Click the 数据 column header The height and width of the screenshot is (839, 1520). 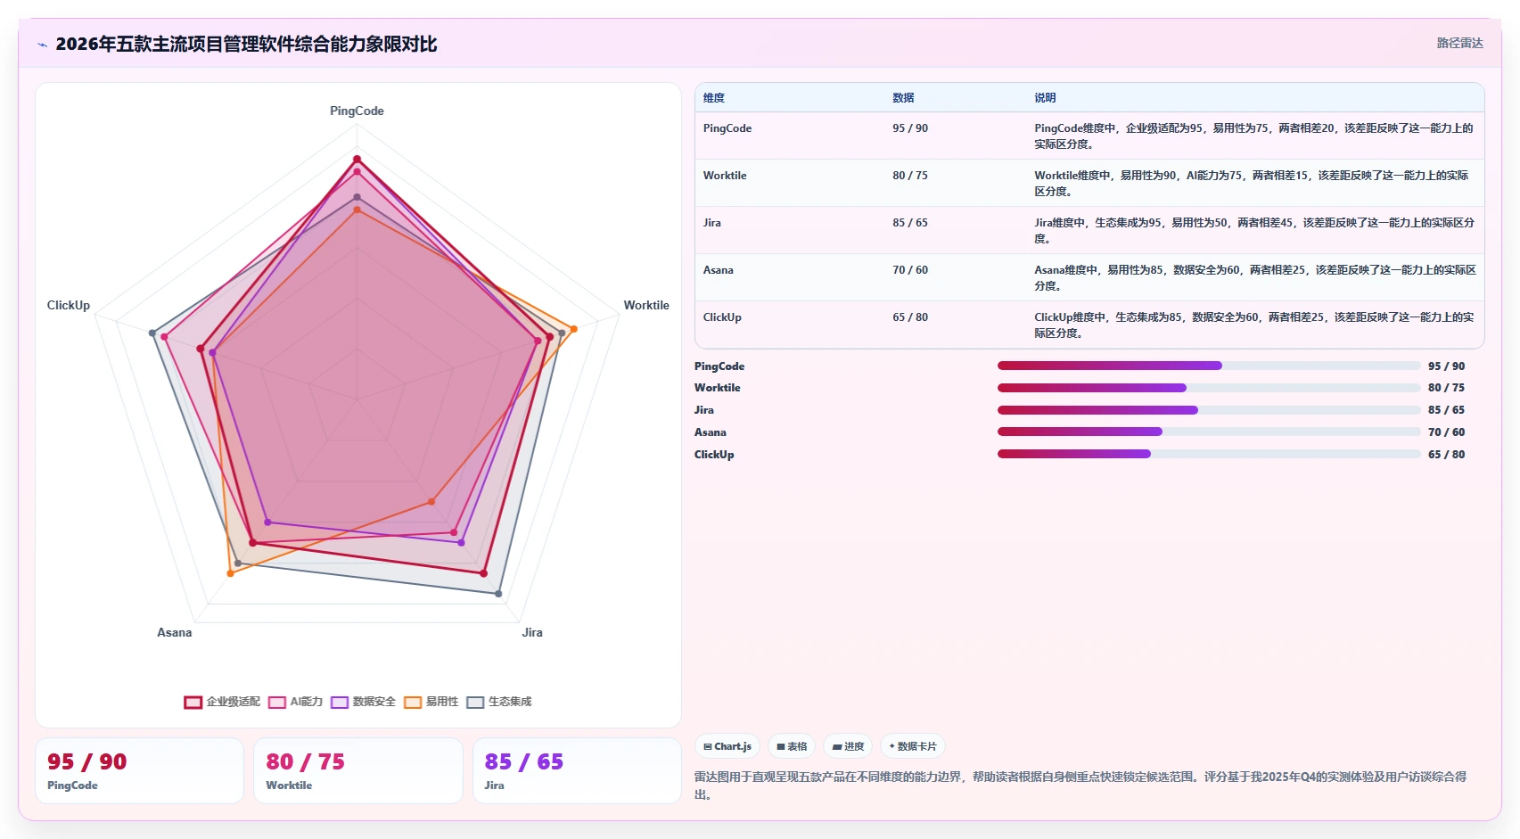903,98
